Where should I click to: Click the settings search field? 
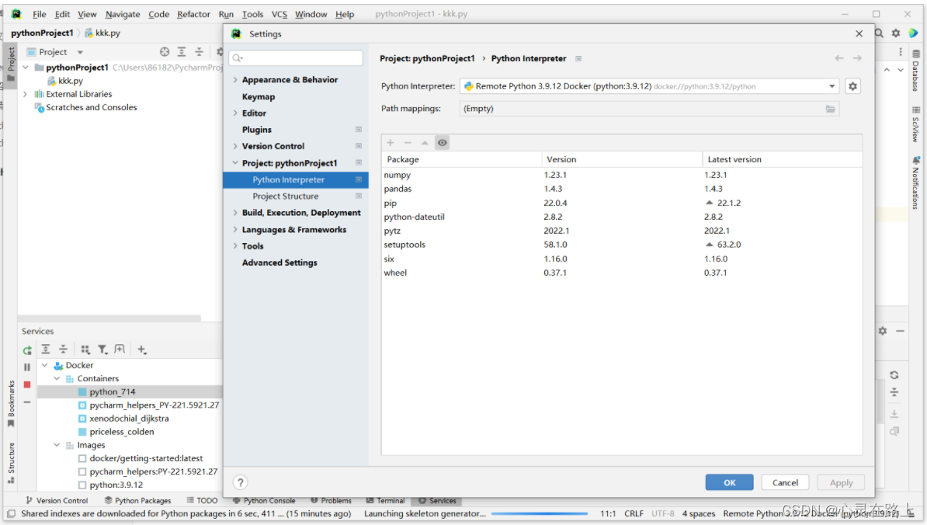coord(296,58)
